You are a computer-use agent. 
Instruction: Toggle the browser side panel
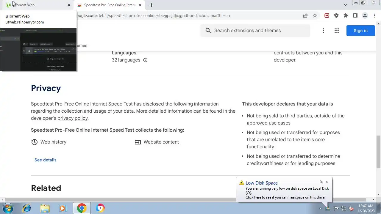pos(355,16)
